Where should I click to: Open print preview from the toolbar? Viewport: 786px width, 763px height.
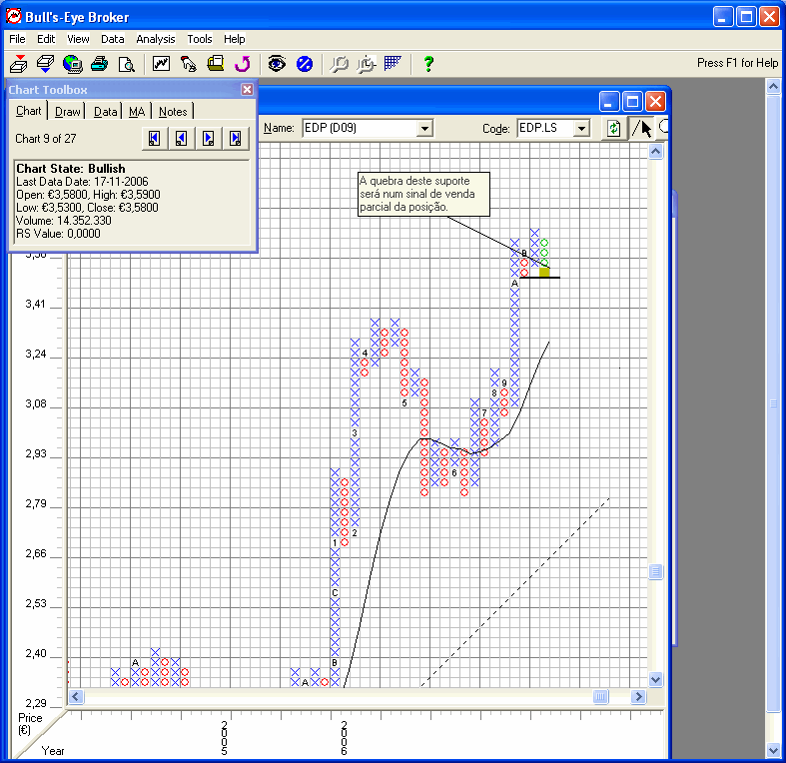tap(127, 64)
